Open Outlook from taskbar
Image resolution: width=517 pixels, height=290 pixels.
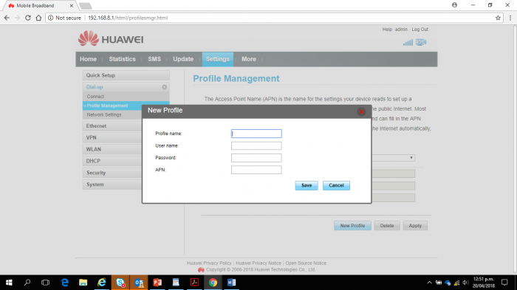[x=139, y=283]
